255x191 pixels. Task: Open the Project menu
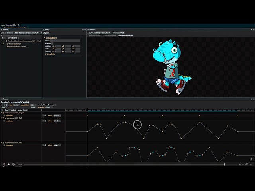[x=4, y=27]
